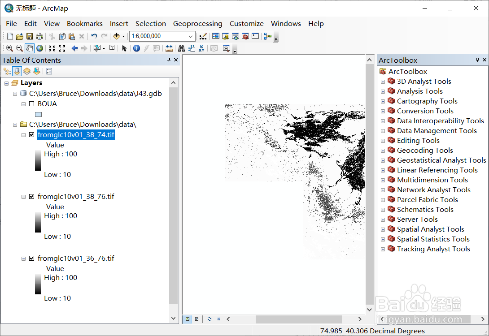Select the fromglc10v01_38_74.tif layer name

click(x=76, y=134)
